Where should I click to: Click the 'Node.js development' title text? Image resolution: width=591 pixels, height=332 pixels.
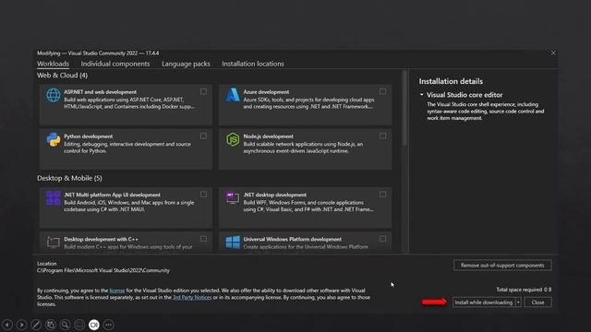click(268, 136)
